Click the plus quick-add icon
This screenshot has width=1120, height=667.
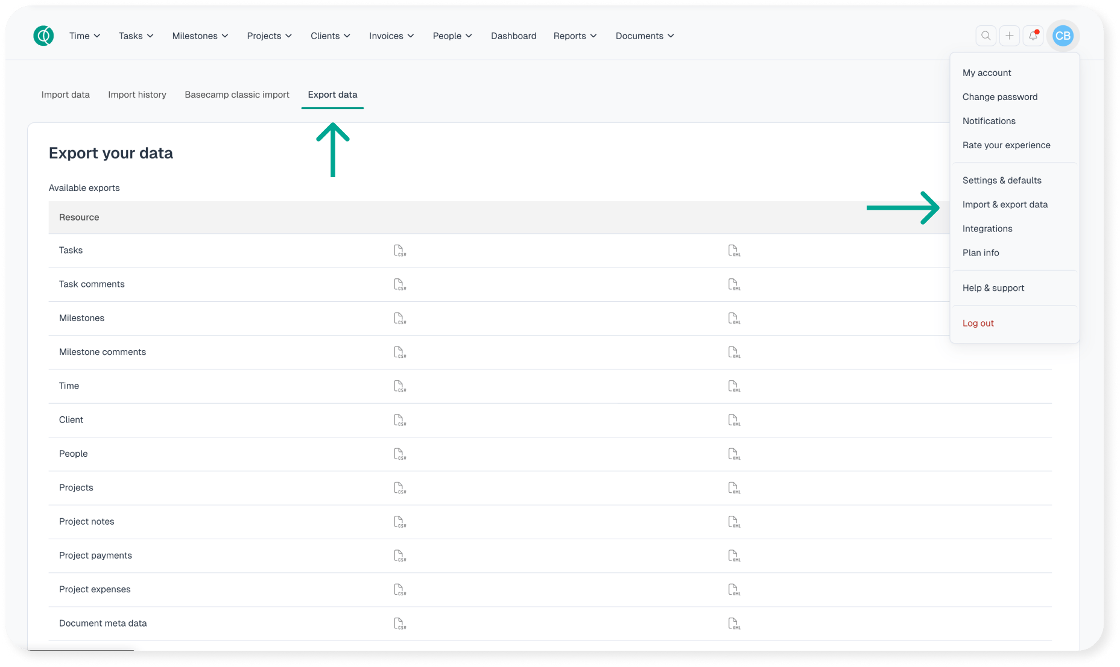[x=1009, y=36]
